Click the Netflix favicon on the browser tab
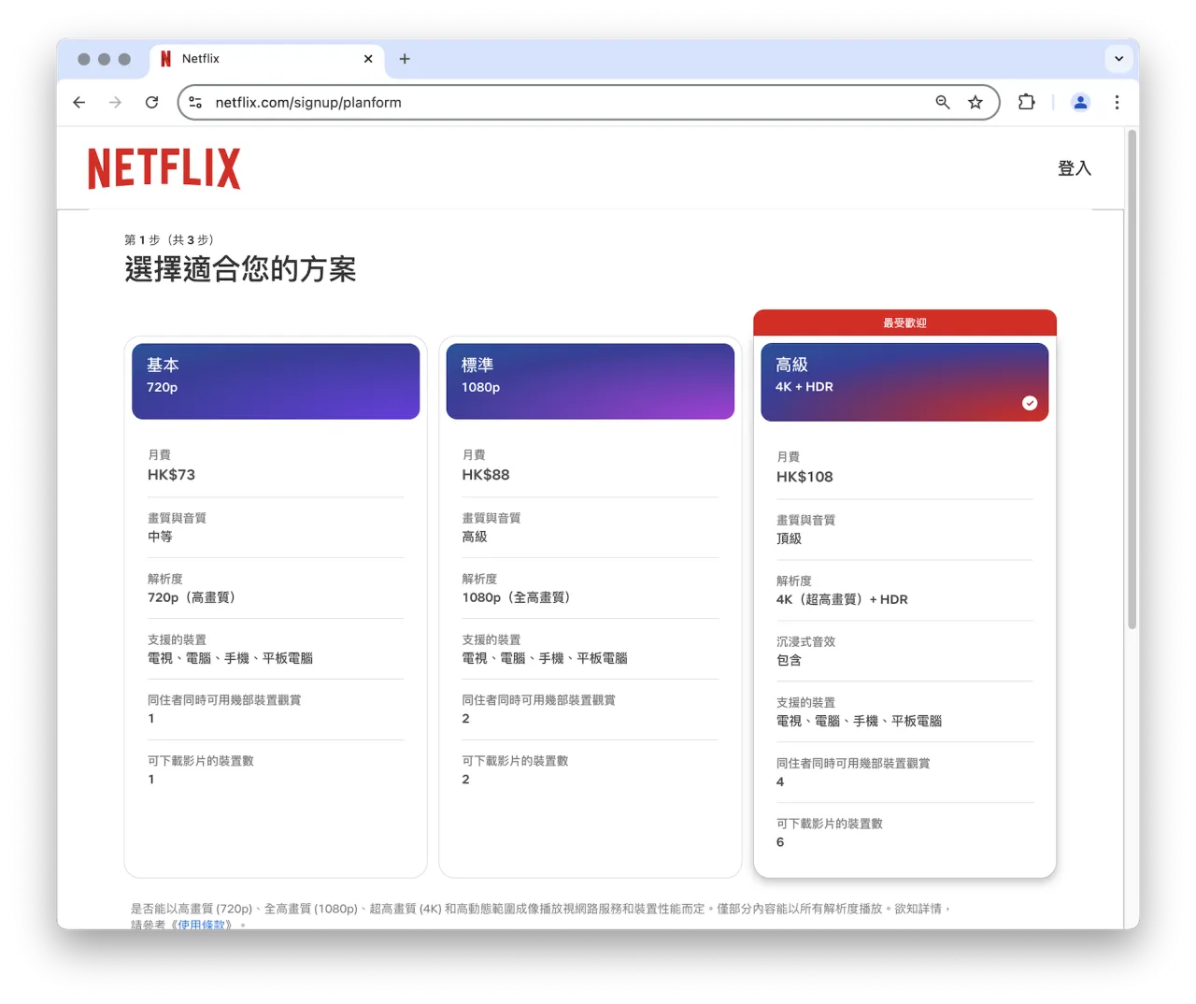This screenshot has width=1196, height=1004. point(165,58)
